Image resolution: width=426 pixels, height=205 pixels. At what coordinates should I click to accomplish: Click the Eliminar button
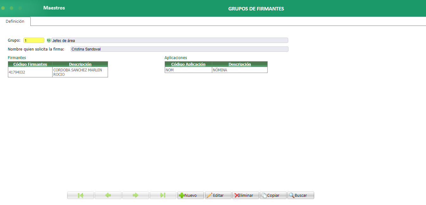coord(246,195)
